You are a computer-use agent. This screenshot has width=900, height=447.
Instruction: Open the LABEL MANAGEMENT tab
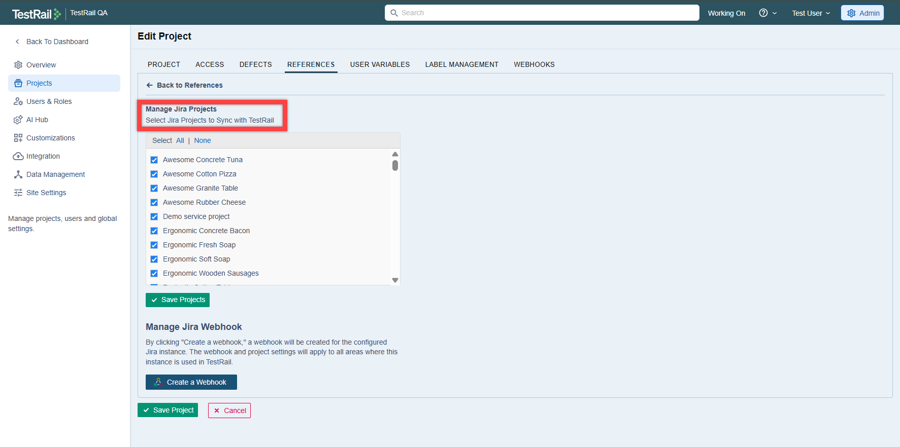tap(462, 64)
